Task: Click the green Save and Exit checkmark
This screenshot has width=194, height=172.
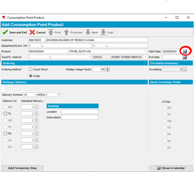Action: (5, 32)
